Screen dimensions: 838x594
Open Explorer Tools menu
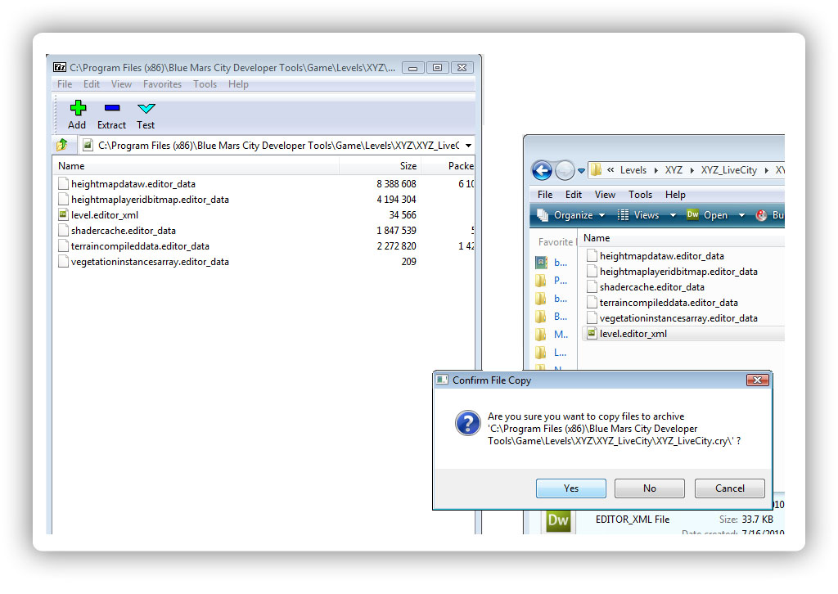tap(640, 195)
